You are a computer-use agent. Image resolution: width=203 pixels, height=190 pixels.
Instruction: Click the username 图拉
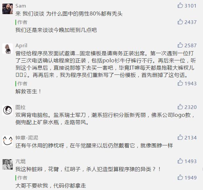tap(20, 107)
